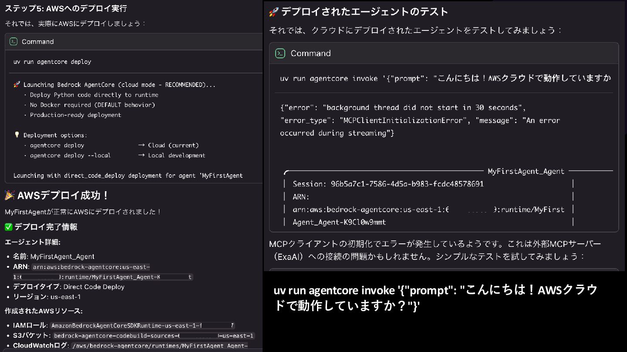The image size is (627, 352).
Task: Click the IAMロール AmazonBedrockAgentCoreSDKRuntime code value
Action: (142, 325)
